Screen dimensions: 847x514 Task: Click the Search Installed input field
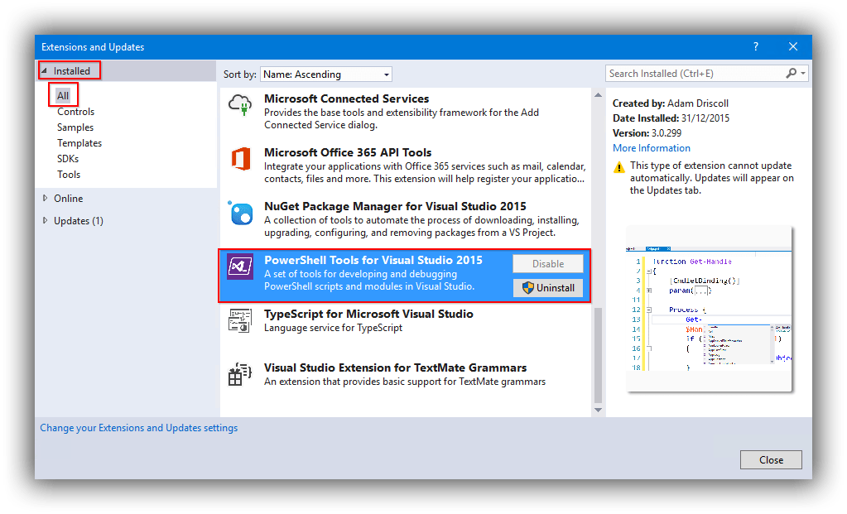point(694,74)
